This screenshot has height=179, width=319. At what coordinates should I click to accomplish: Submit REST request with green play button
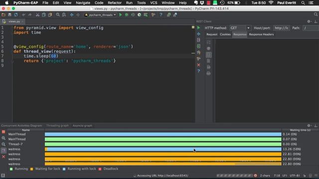(x=198, y=28)
